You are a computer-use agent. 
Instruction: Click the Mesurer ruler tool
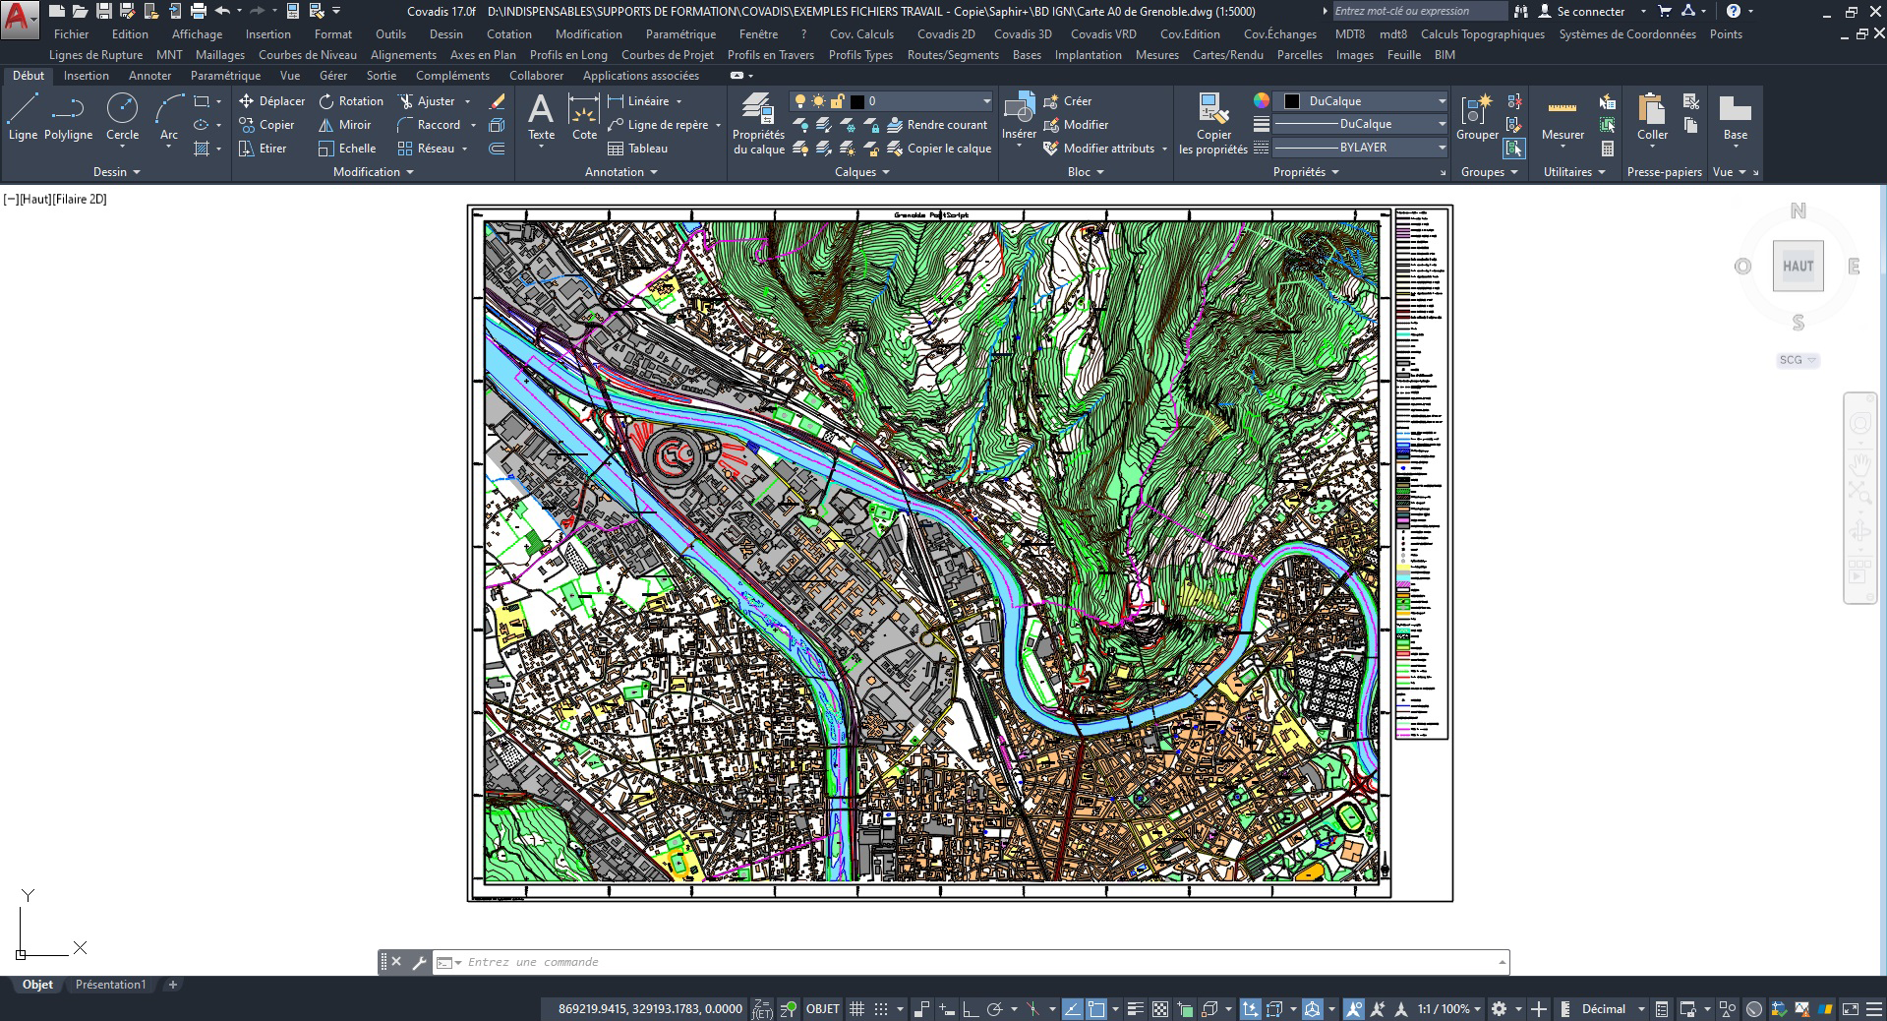tap(1563, 117)
